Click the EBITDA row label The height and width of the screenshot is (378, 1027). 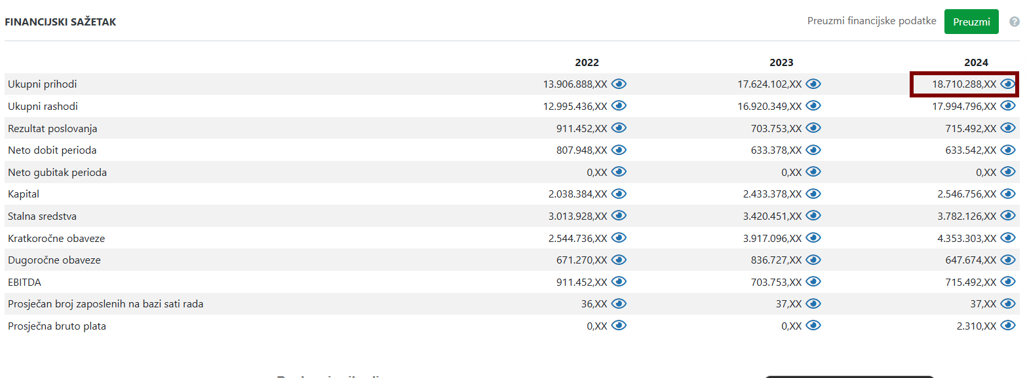24,283
